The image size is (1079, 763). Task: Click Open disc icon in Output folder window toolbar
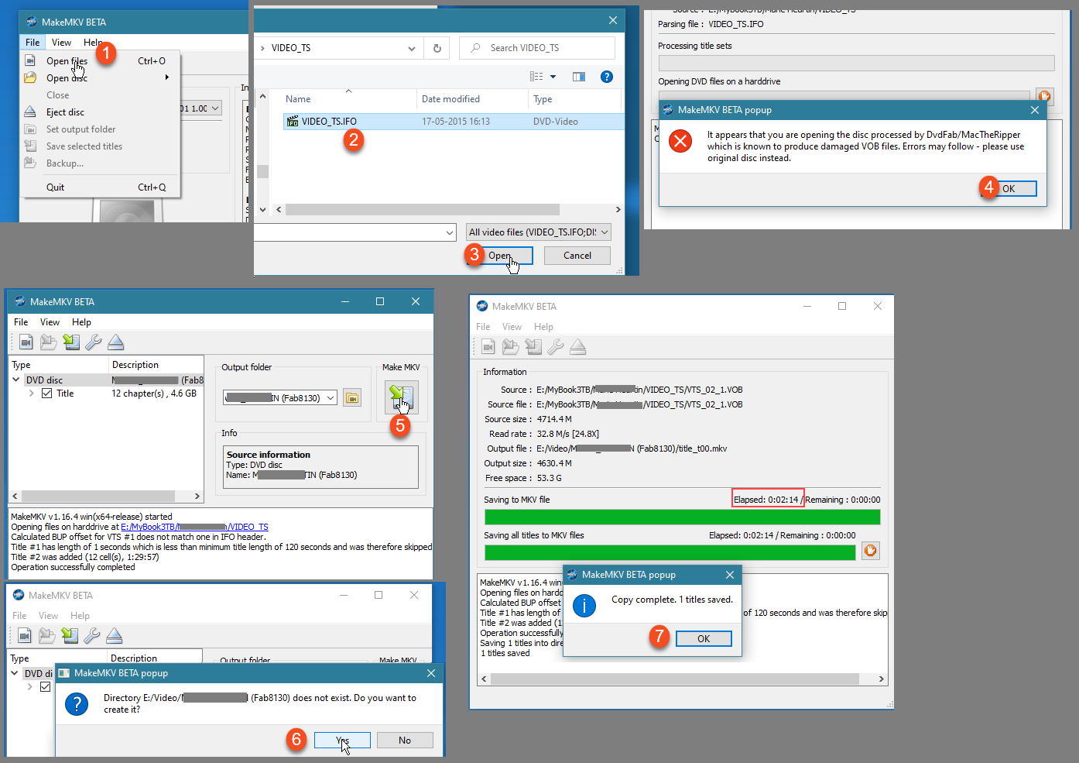pos(49,342)
